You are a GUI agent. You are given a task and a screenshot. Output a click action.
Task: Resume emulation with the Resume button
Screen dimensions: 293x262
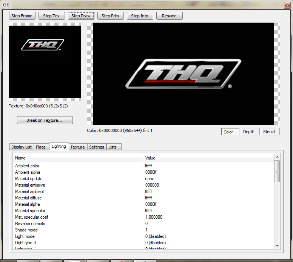click(169, 16)
